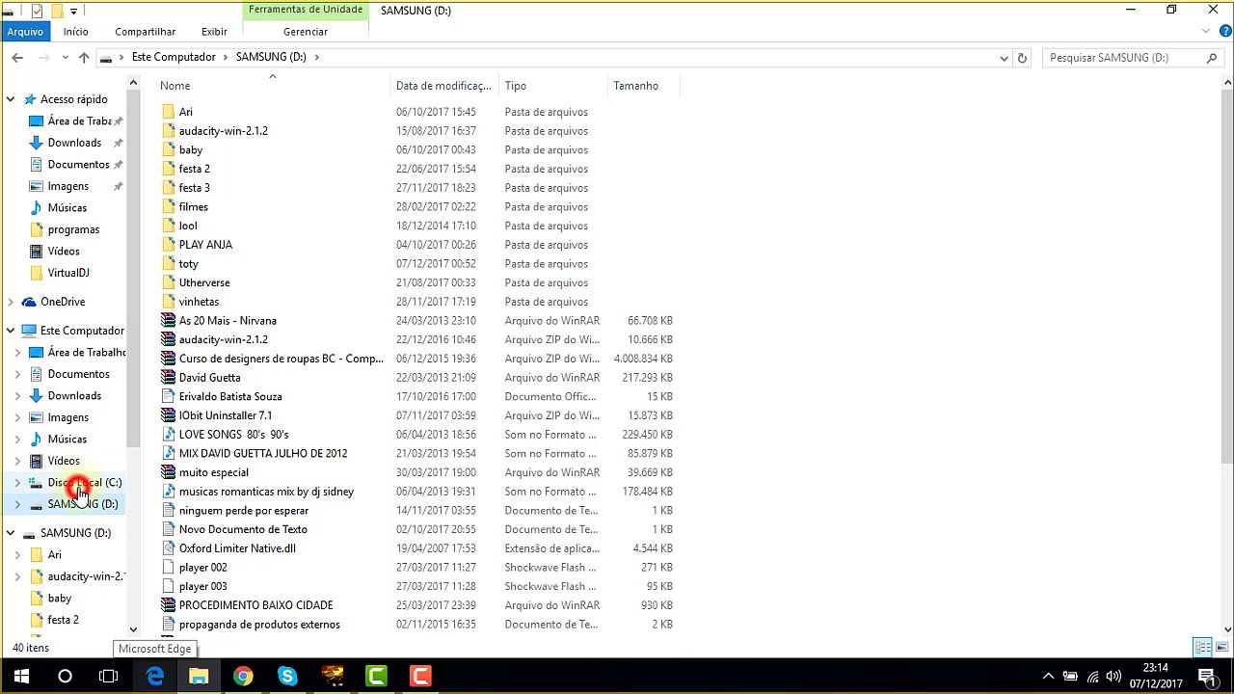Viewport: 1234px width, 694px height.
Task: Select the Vídeos icon under Acesso rápido
Action: (37, 252)
